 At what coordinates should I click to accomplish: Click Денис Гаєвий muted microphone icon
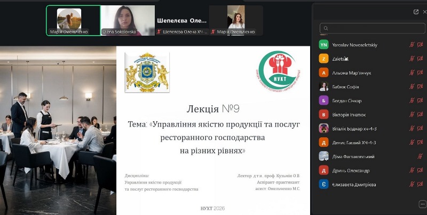click(x=412, y=142)
